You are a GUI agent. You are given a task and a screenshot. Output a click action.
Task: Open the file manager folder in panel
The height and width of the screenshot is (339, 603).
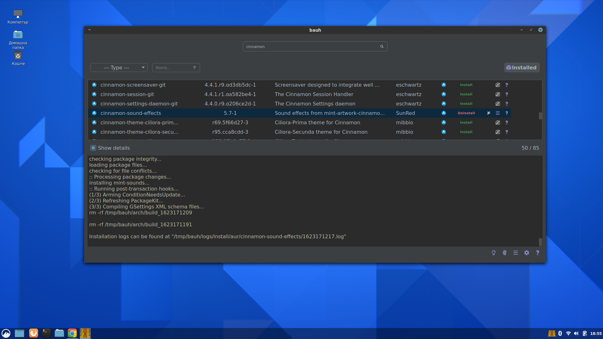pos(59,333)
